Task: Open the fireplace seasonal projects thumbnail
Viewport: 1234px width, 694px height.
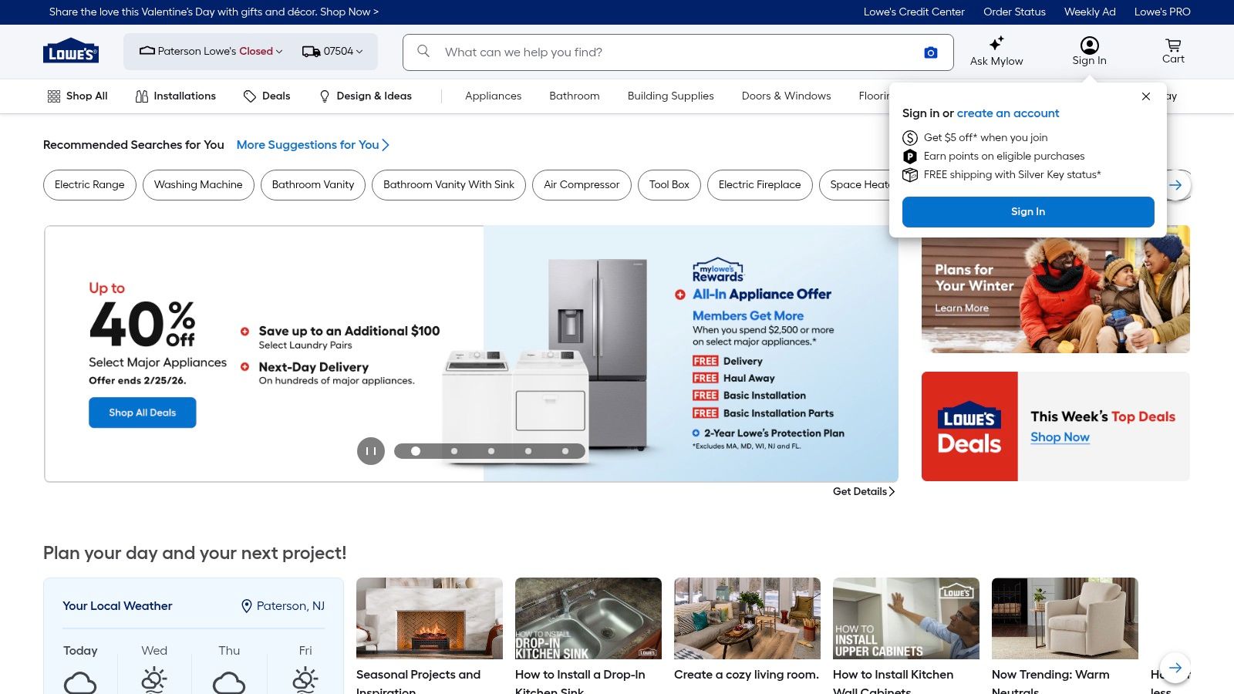Action: click(x=430, y=618)
